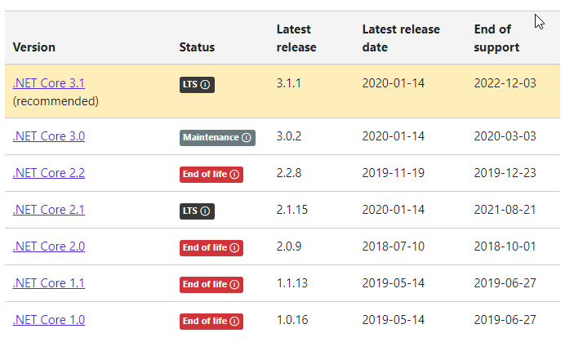The width and height of the screenshot is (574, 342).
Task: Click end of support 2019-06-27 in .NET Core 1.1 row
Action: pos(505,283)
